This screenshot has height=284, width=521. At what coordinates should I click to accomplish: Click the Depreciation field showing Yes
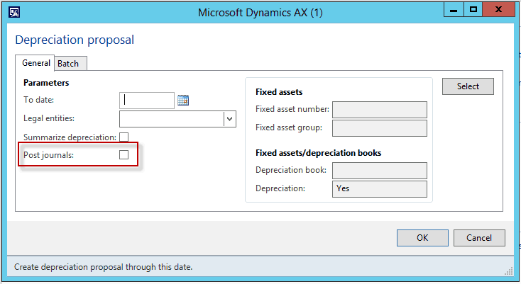click(x=380, y=189)
